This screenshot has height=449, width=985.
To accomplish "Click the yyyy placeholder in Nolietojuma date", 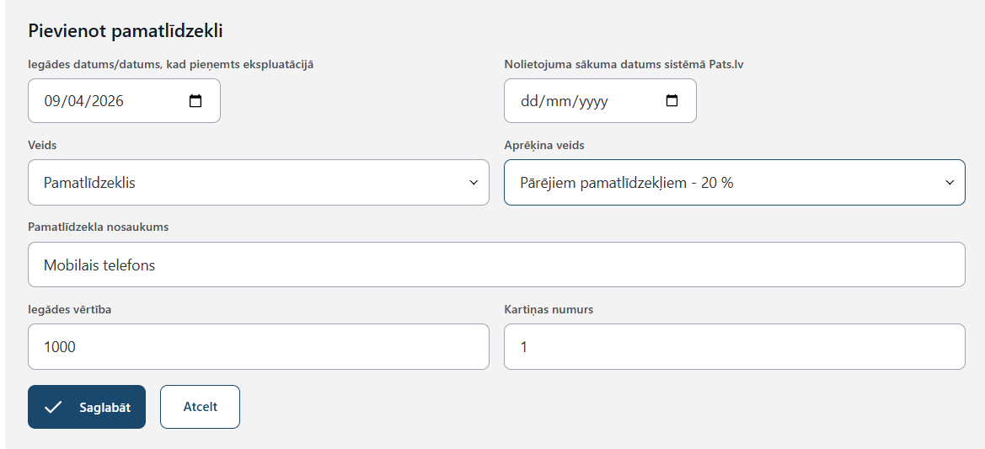I will (592, 101).
